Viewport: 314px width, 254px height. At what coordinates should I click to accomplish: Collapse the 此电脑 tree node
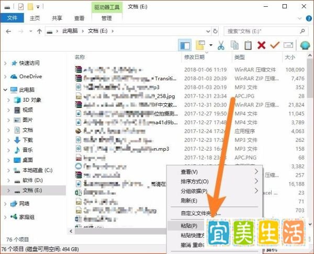5,90
